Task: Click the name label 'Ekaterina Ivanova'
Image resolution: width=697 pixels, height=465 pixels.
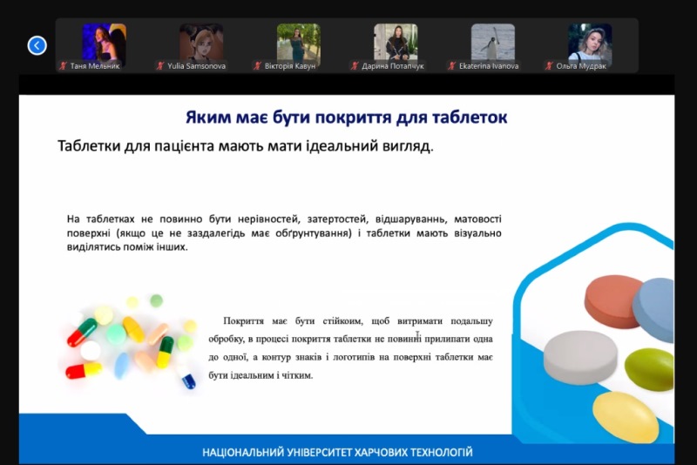Action: pyautogui.click(x=489, y=66)
